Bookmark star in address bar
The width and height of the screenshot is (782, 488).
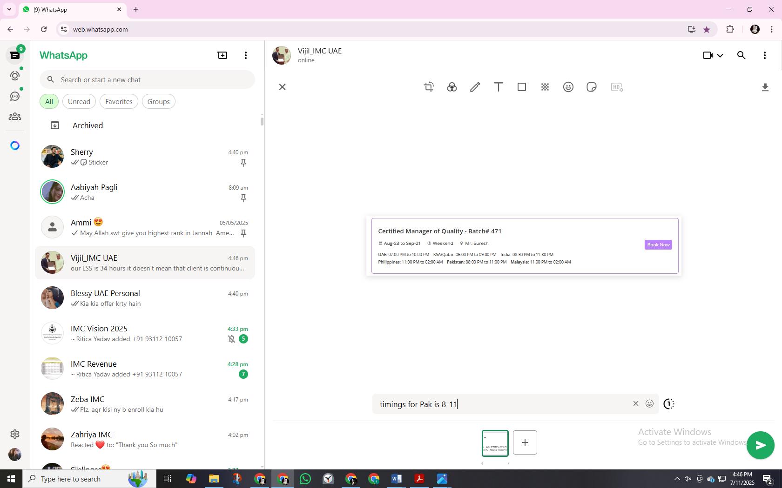[707, 29]
